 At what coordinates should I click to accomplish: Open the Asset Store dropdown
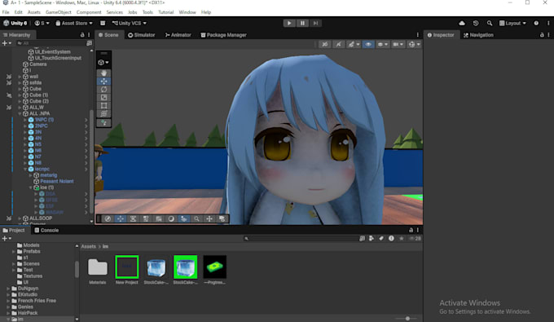tap(74, 23)
